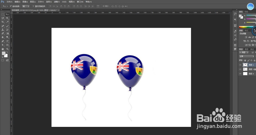Lock all for layer
Screen dimensions: 256x135
pyautogui.click(x=254, y=60)
